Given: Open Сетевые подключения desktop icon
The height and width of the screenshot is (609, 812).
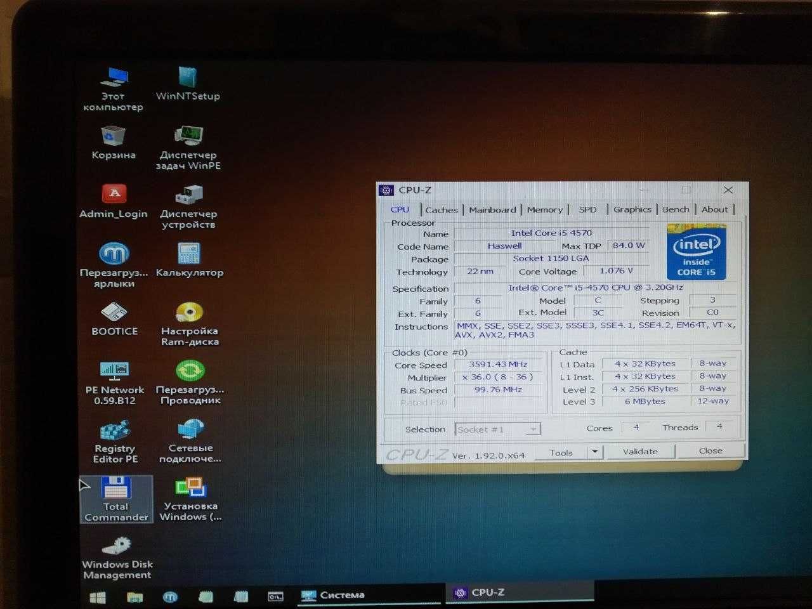Looking at the screenshot, I should coord(190,442).
